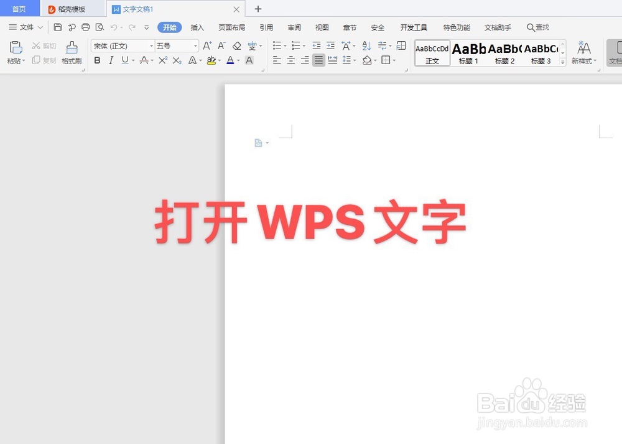Click the font color A button
The height and width of the screenshot is (444, 622).
tap(231, 60)
